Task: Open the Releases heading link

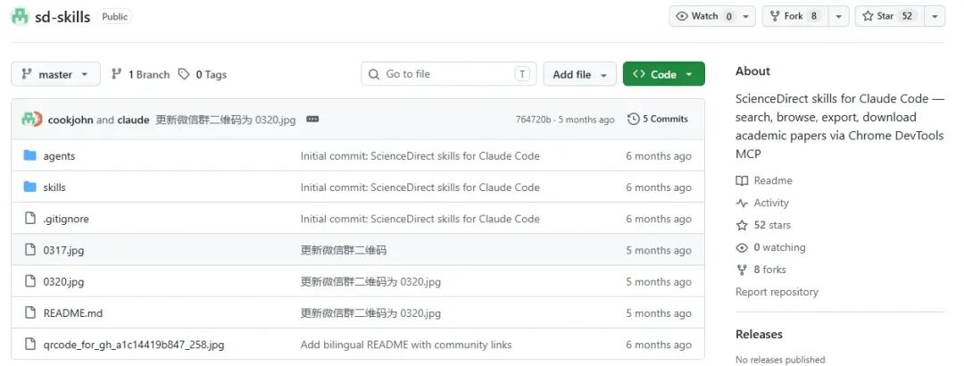Action: click(x=759, y=335)
